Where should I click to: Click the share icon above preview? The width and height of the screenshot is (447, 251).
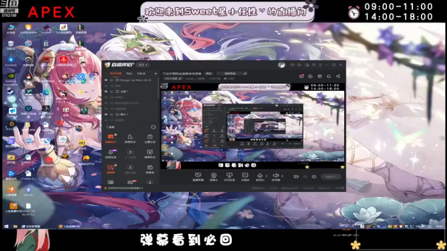[x=338, y=76]
